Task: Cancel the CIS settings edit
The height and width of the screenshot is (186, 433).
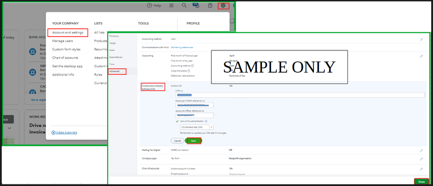Action: [177, 141]
